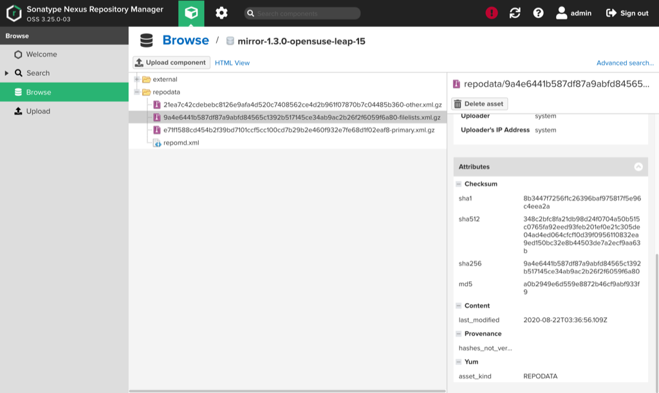Expand the Search sidebar submenu arrow
The image size is (659, 393).
tap(6, 73)
